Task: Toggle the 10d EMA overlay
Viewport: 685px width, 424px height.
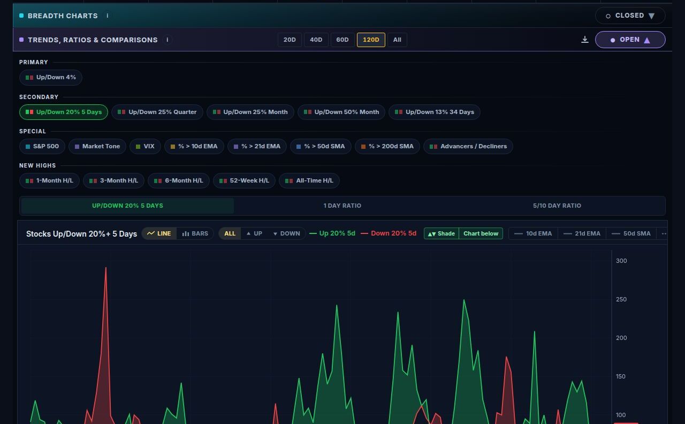Action: 533,233
